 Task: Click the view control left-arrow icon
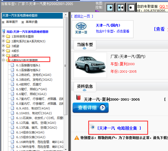coord(131,8)
